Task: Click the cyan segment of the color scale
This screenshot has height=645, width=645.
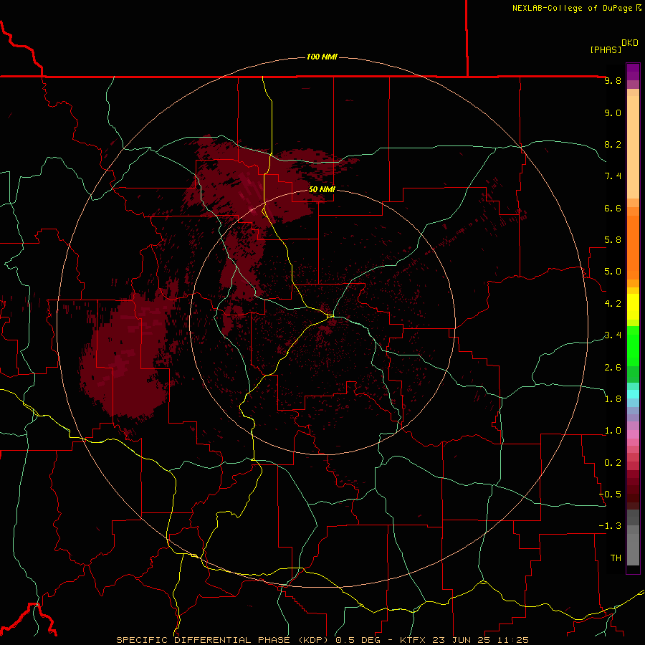Action: (633, 394)
